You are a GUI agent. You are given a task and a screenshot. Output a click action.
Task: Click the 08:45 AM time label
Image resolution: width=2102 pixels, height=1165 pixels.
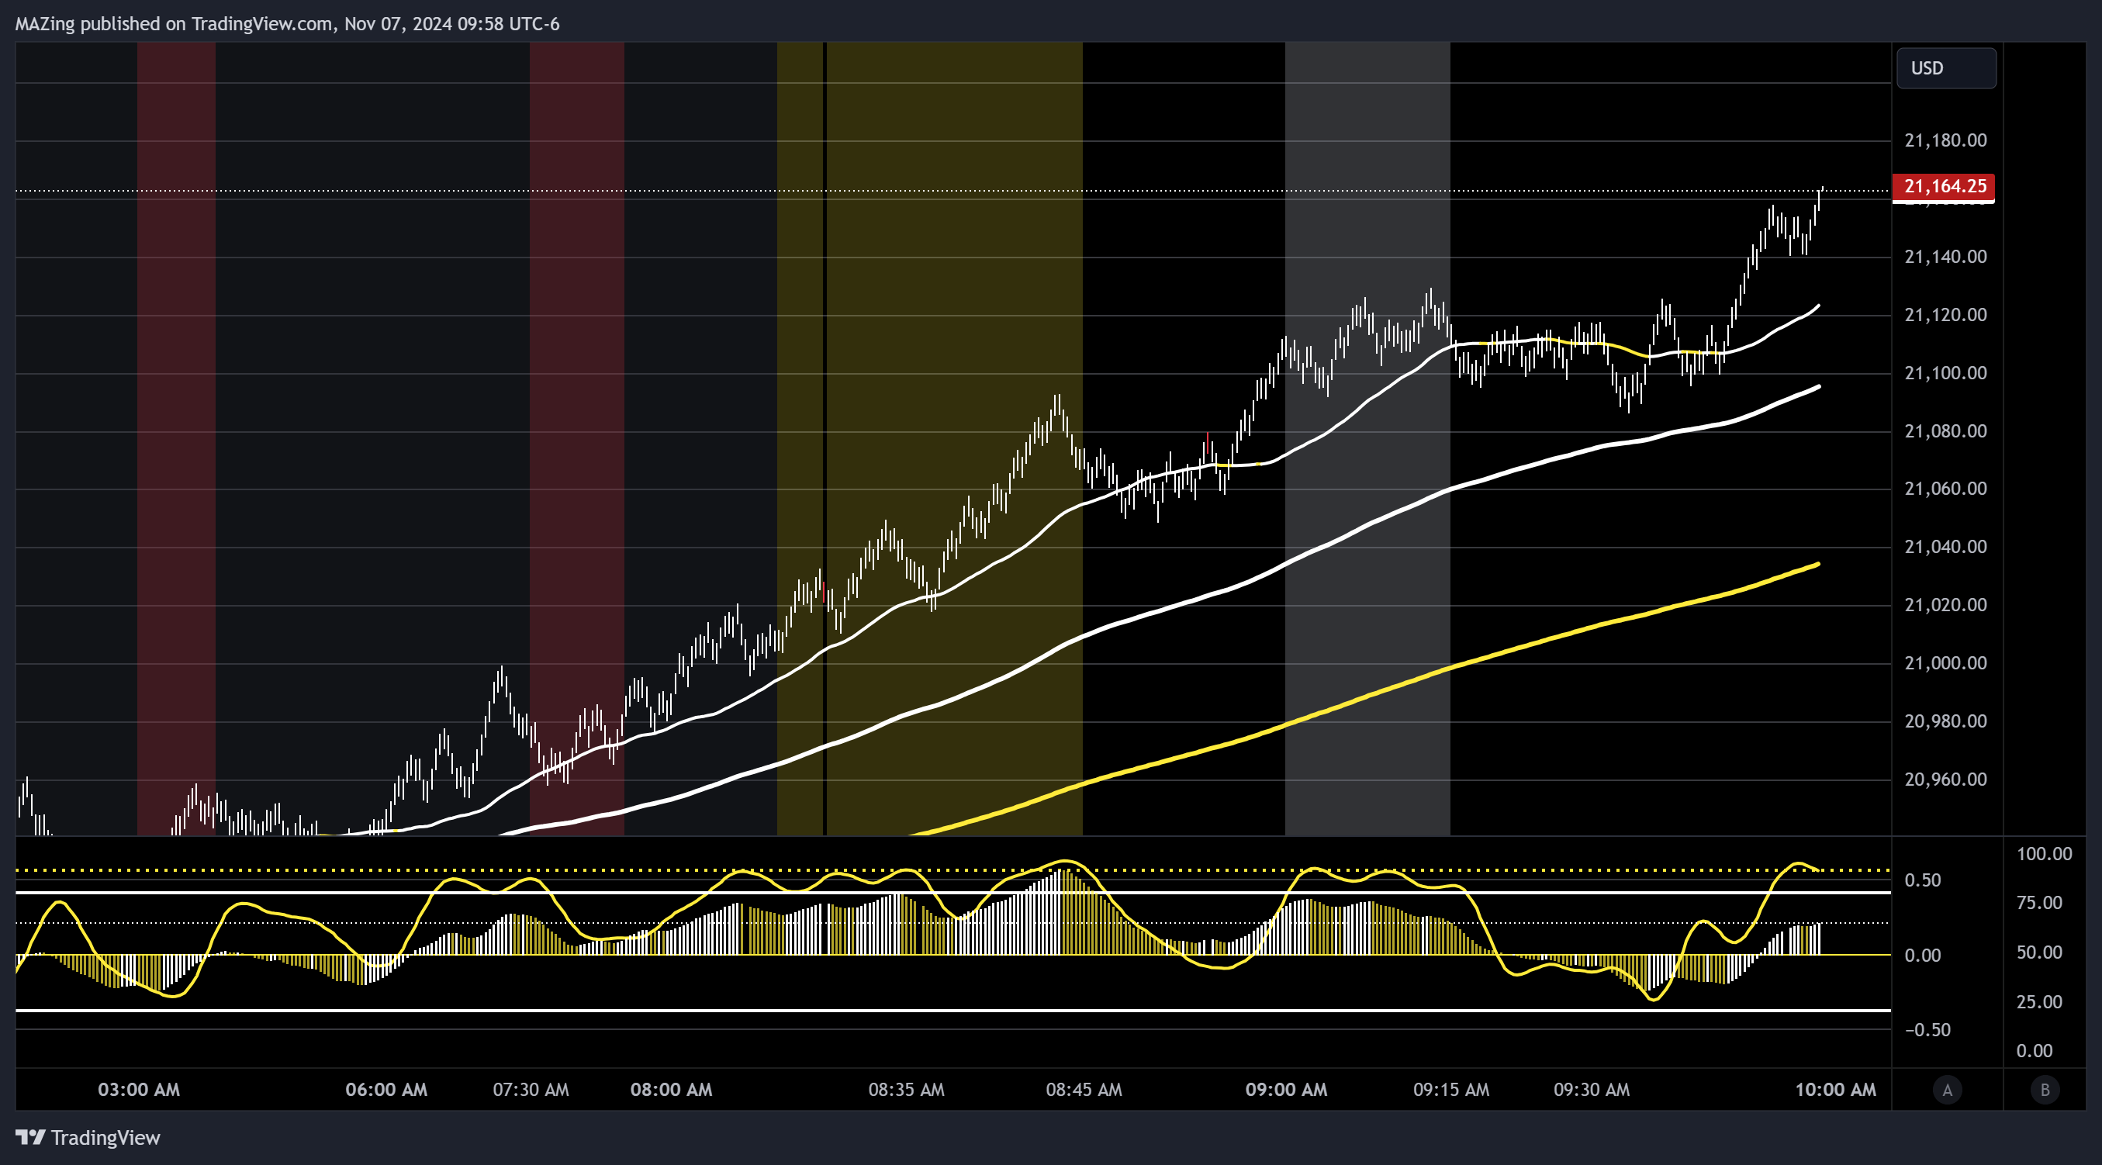[x=1084, y=1090]
